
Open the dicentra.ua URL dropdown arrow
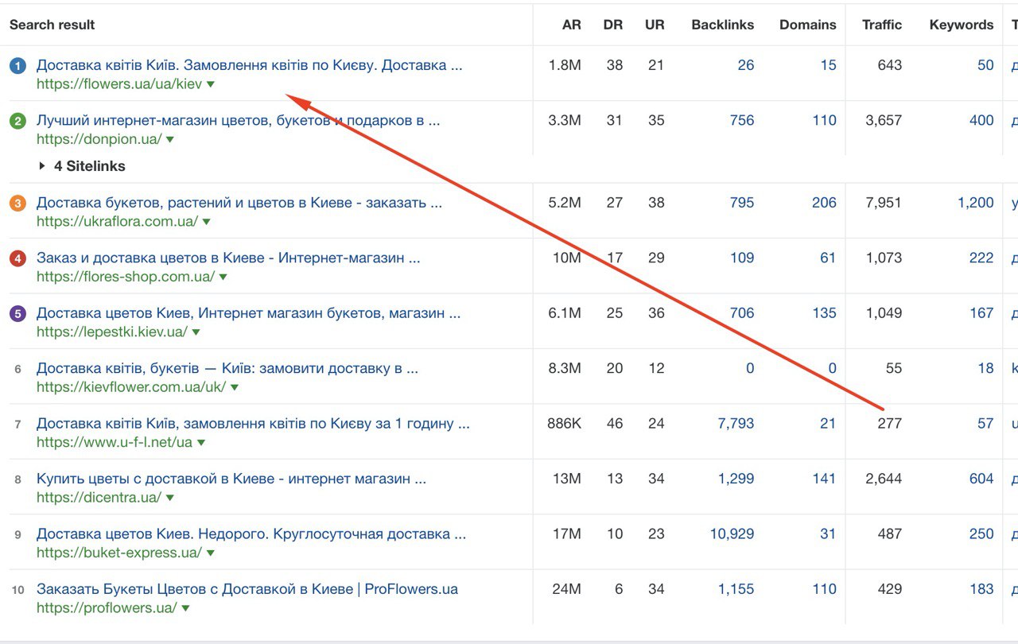pyautogui.click(x=170, y=499)
